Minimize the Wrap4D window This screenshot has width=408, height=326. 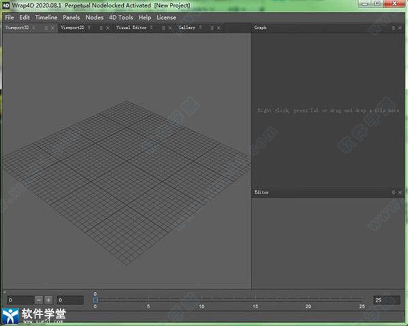click(x=364, y=3)
